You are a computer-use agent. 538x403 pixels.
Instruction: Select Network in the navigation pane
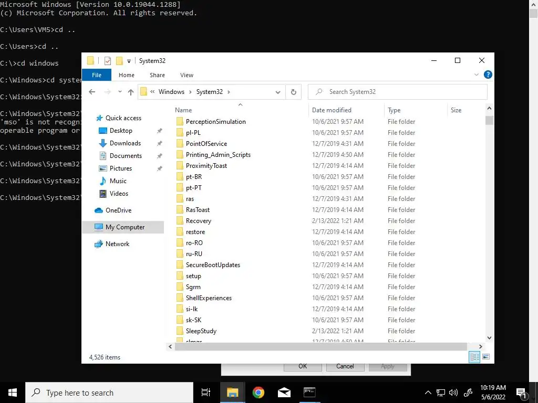click(117, 244)
